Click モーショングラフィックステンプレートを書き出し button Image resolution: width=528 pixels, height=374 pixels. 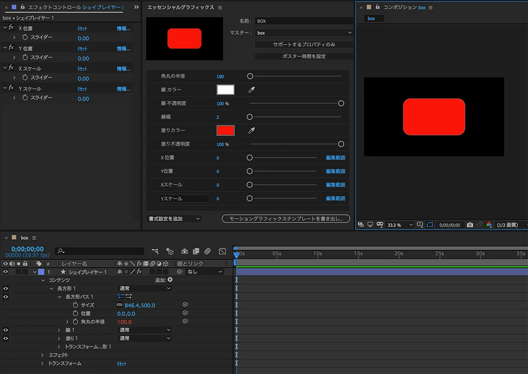286,219
